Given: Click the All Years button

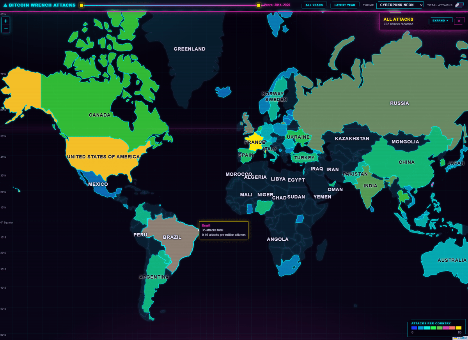Looking at the screenshot, I should point(314,5).
